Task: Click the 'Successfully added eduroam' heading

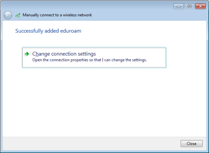Action: pyautogui.click(x=48, y=31)
